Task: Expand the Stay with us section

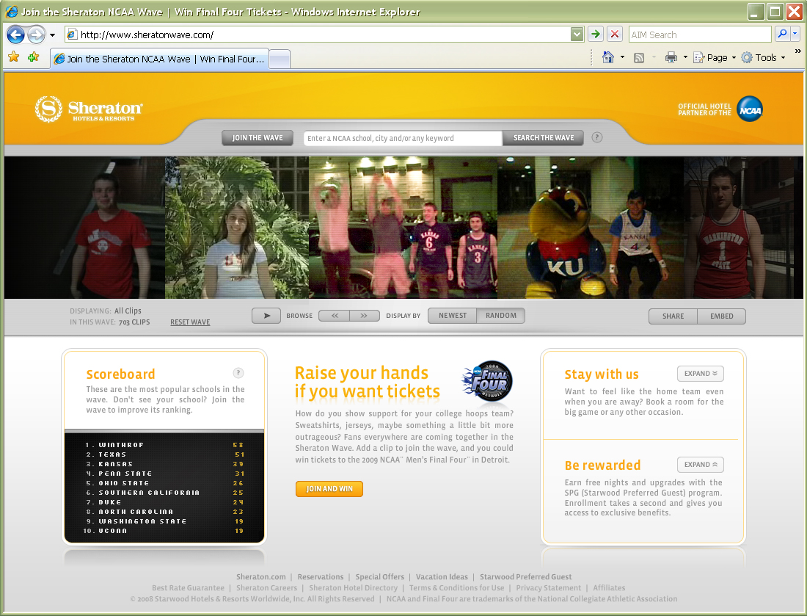Action: [x=701, y=374]
